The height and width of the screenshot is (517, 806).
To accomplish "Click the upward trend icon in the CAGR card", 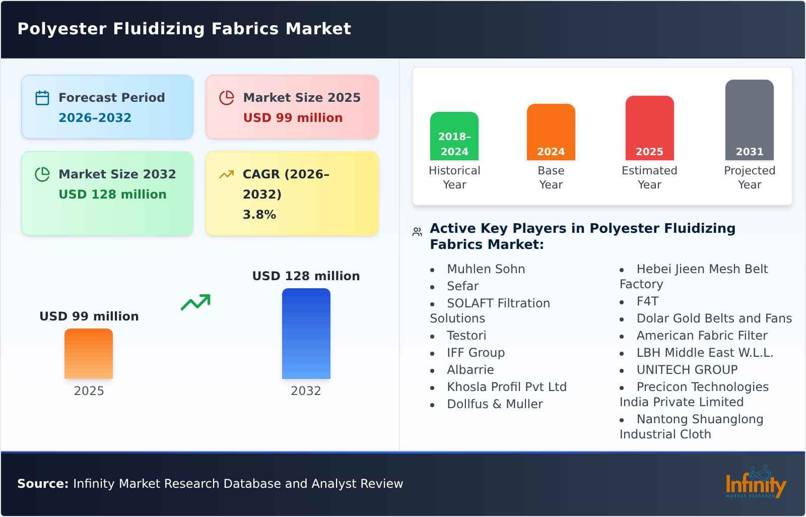I will [227, 173].
